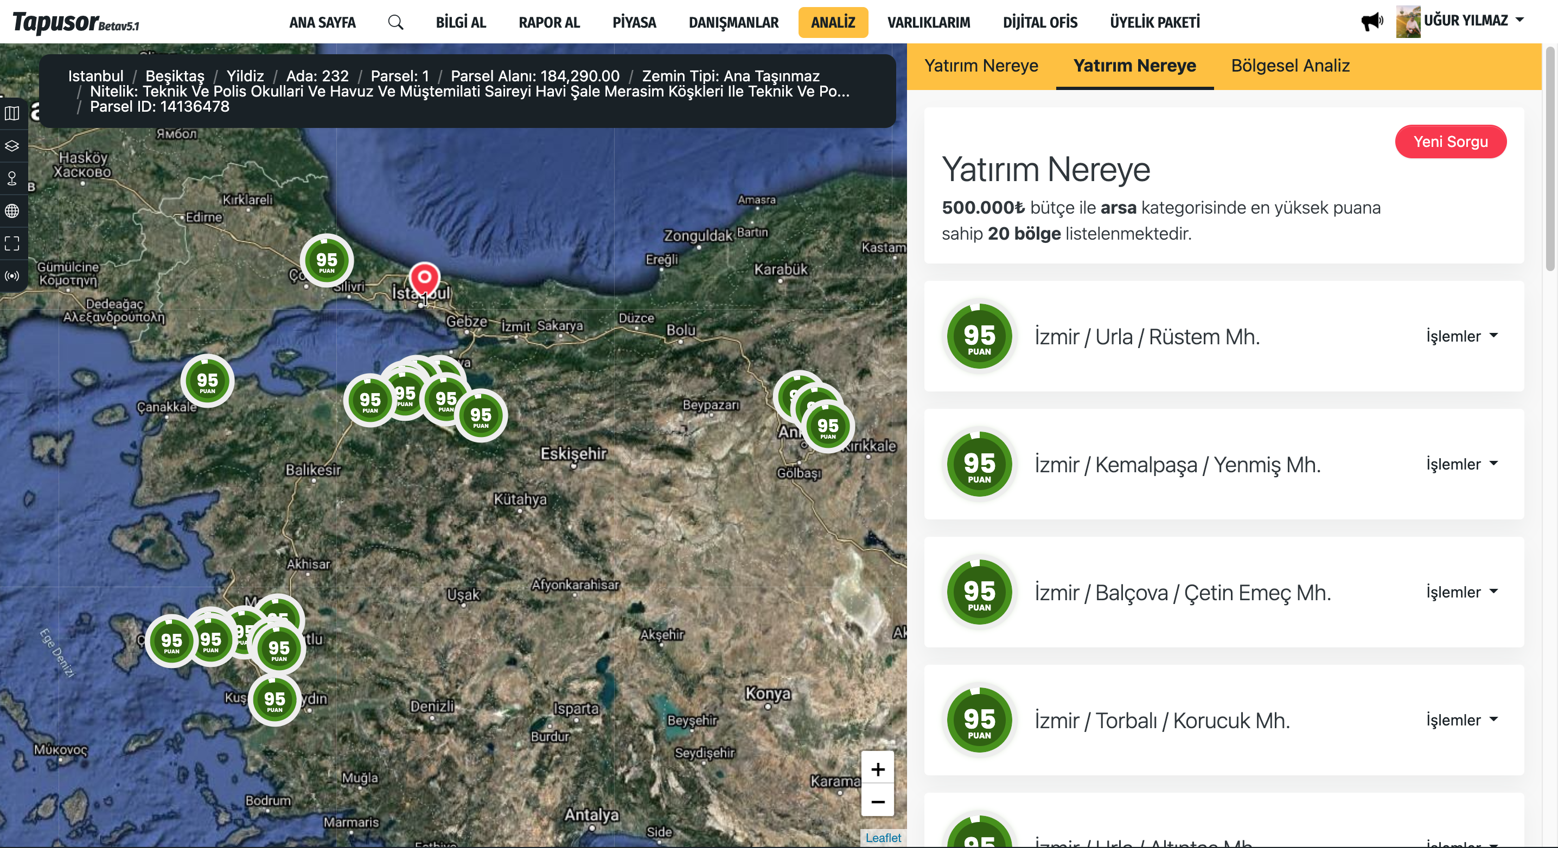Click the Yeni Sorgu button

pyautogui.click(x=1451, y=142)
